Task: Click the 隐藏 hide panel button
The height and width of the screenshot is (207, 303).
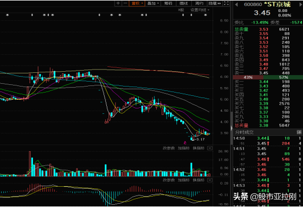Action: click(215, 3)
